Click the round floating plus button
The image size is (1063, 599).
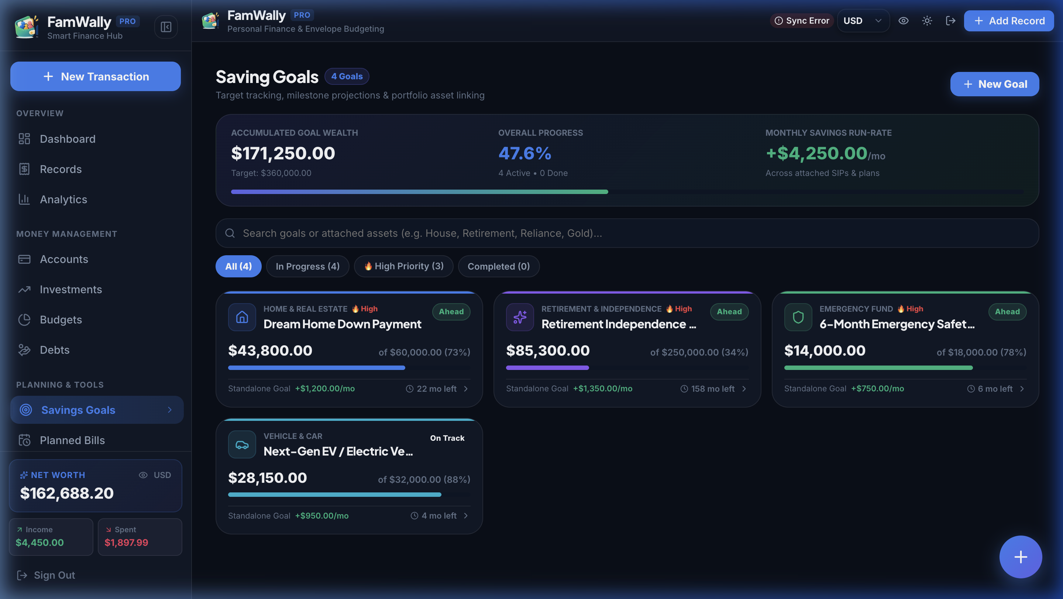1021,557
